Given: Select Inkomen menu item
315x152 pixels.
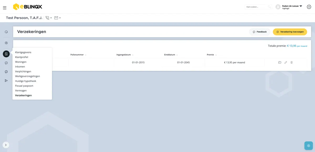Looking at the screenshot, I should (x=20, y=67).
